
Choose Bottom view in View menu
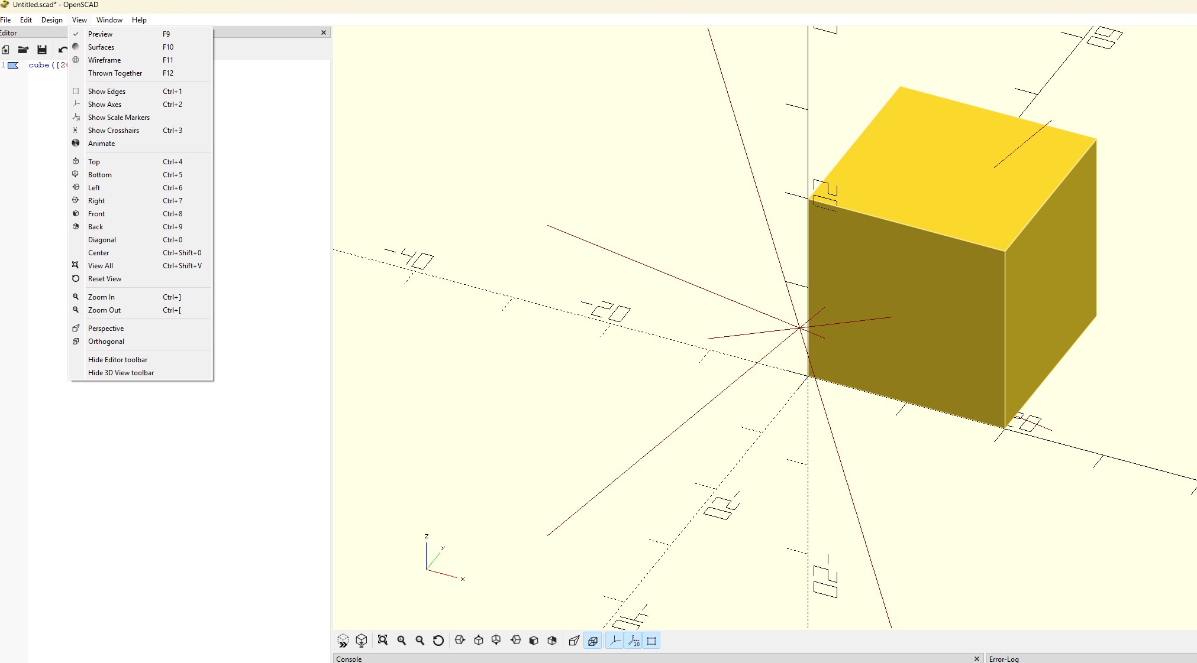(141, 175)
